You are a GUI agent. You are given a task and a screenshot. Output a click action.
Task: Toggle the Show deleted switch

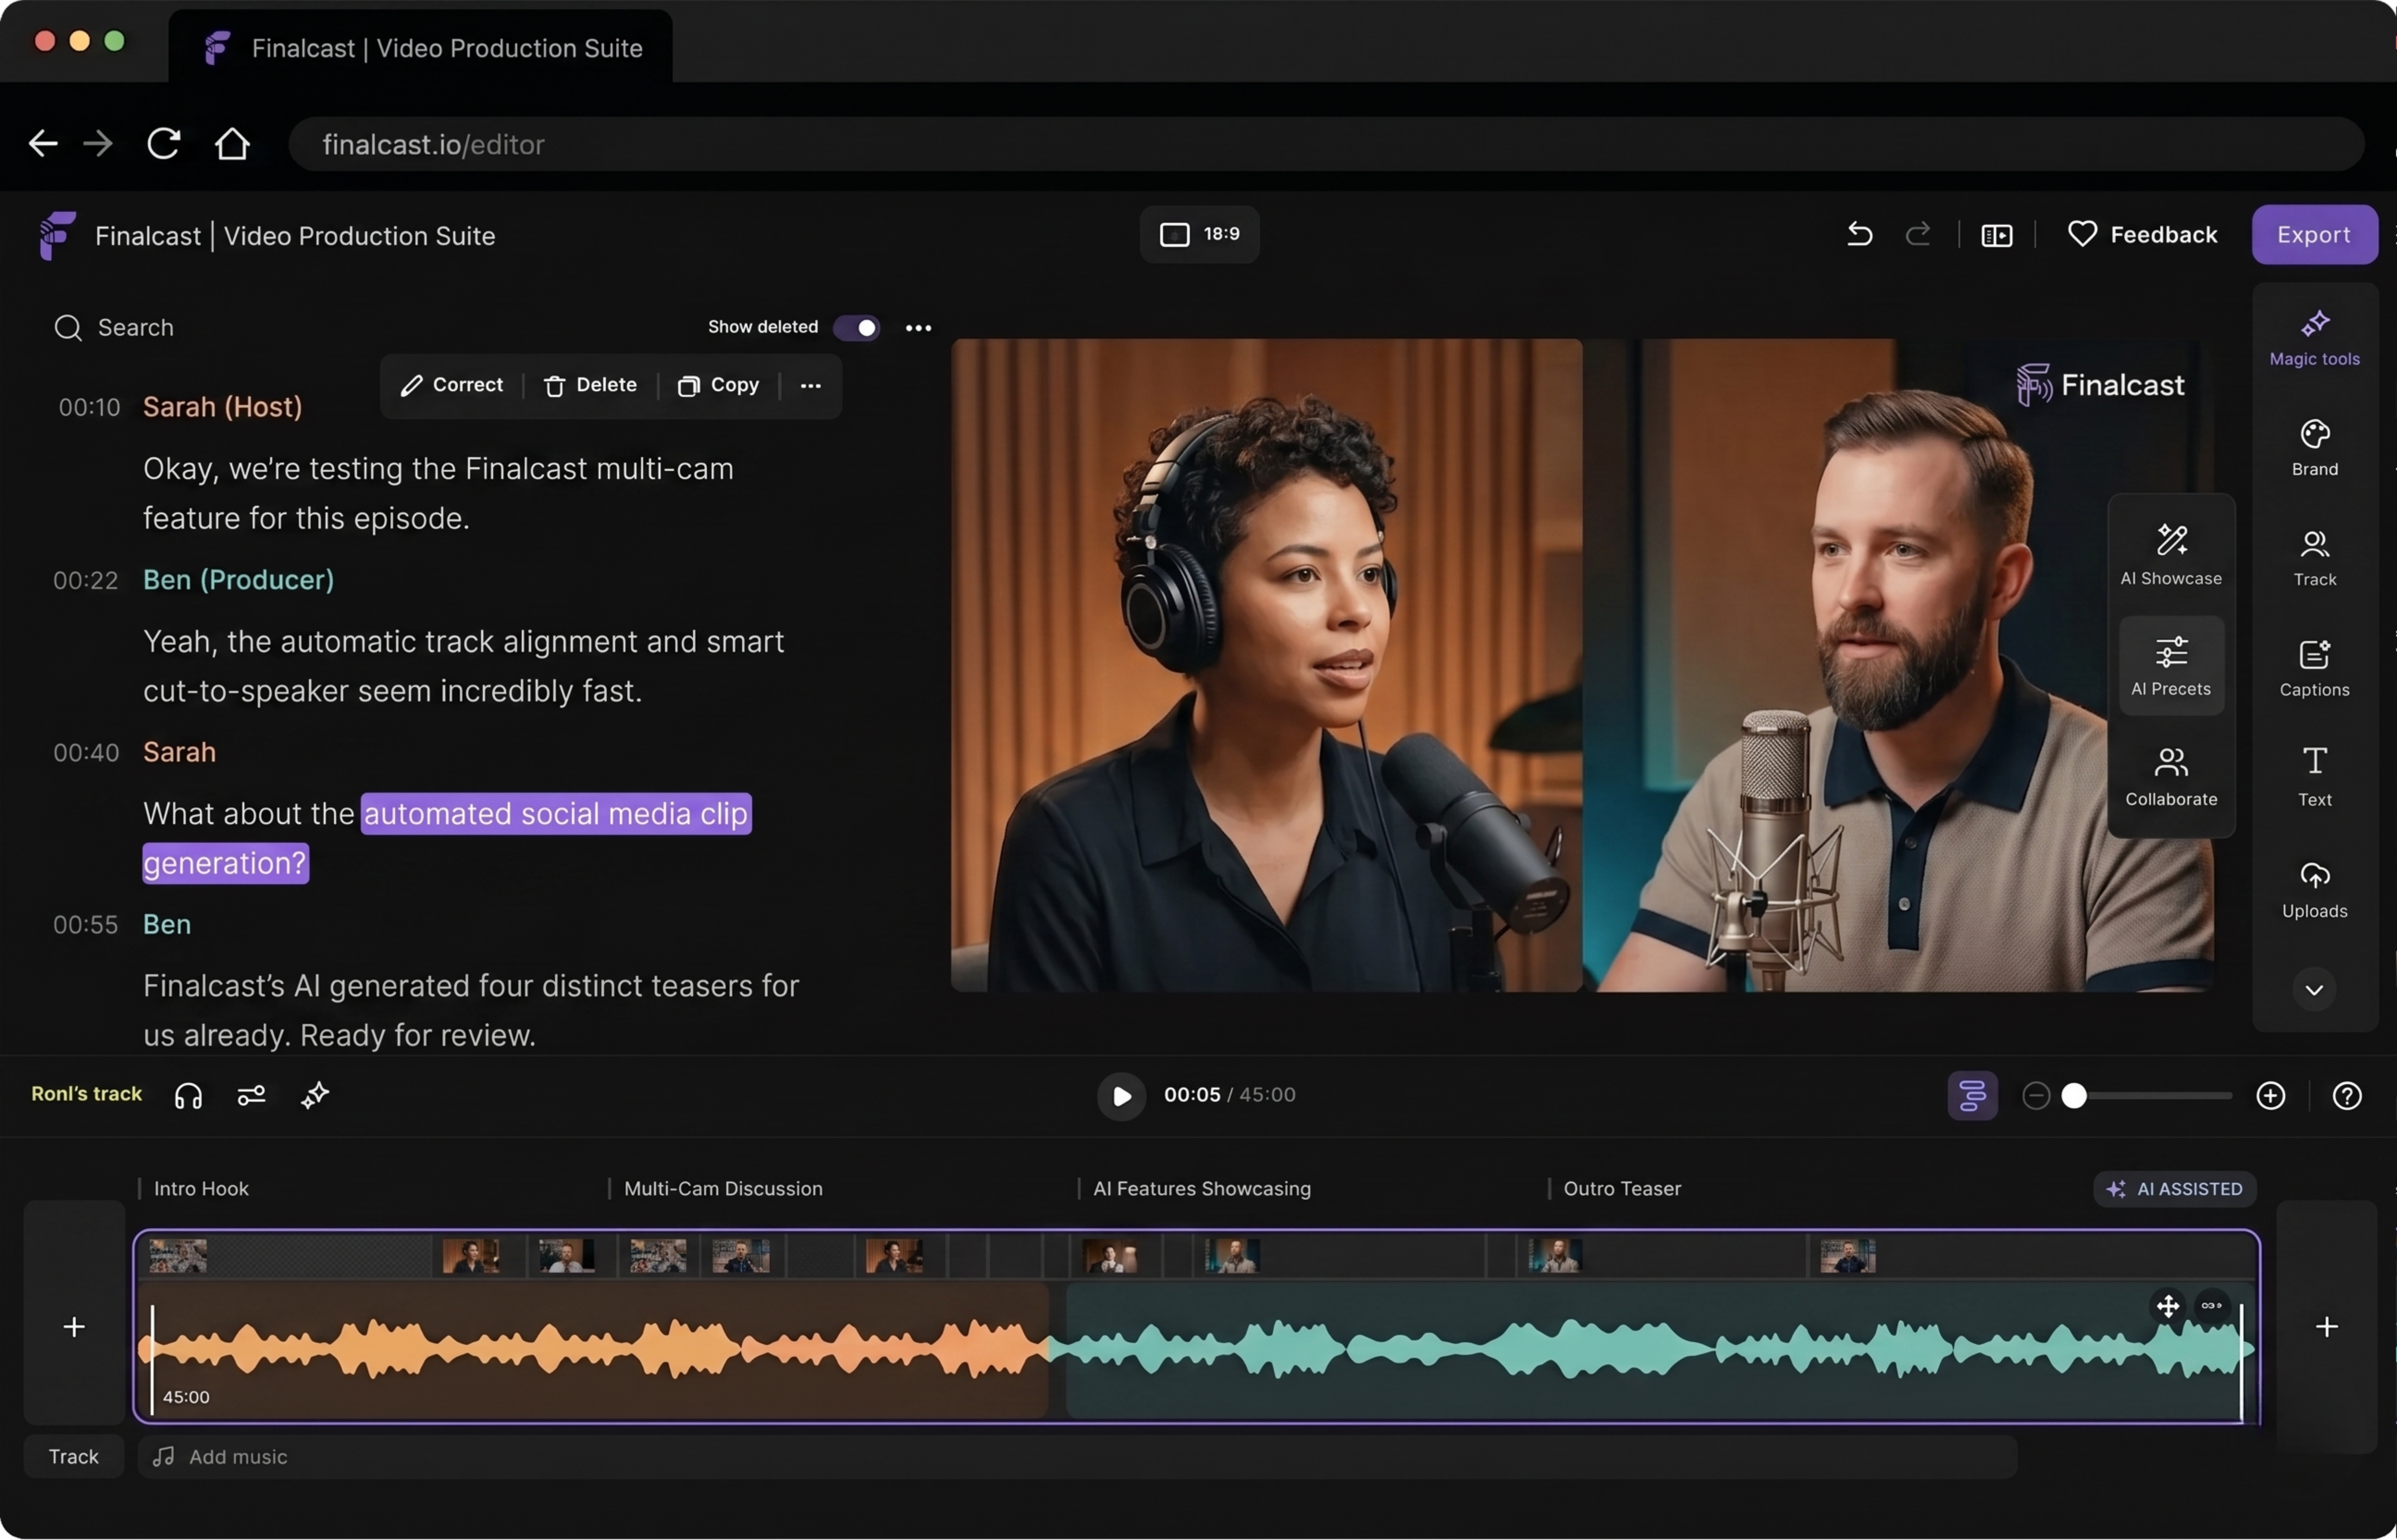click(856, 327)
